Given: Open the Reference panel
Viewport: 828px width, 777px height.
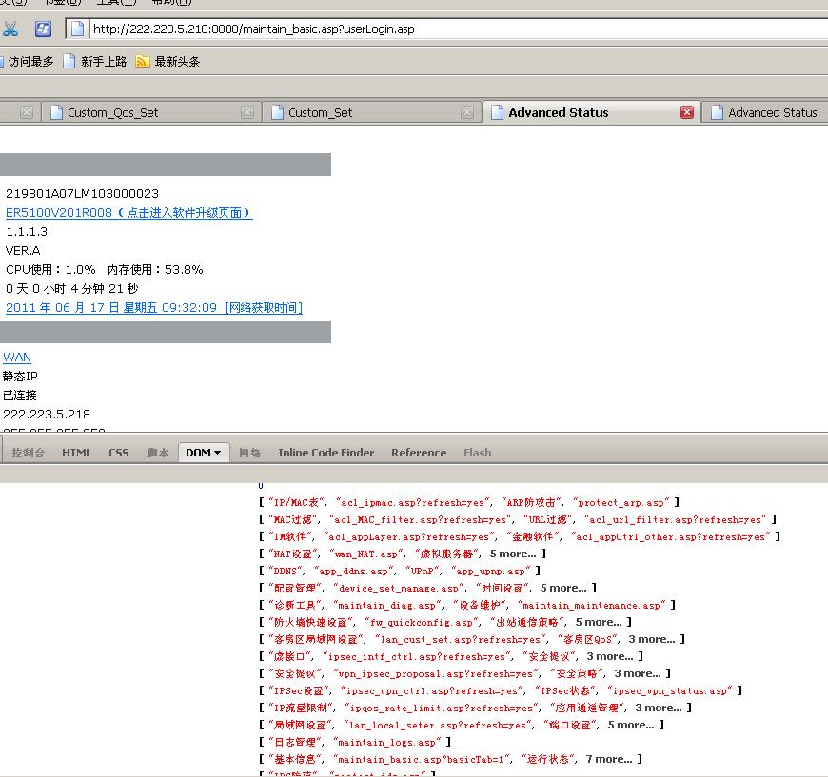Looking at the screenshot, I should click(419, 453).
